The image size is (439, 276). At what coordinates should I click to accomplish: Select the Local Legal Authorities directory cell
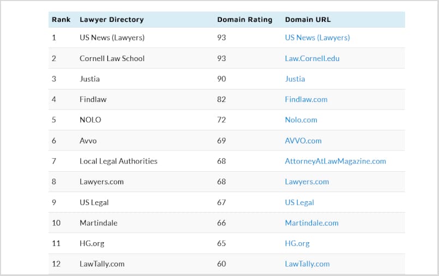click(x=118, y=161)
